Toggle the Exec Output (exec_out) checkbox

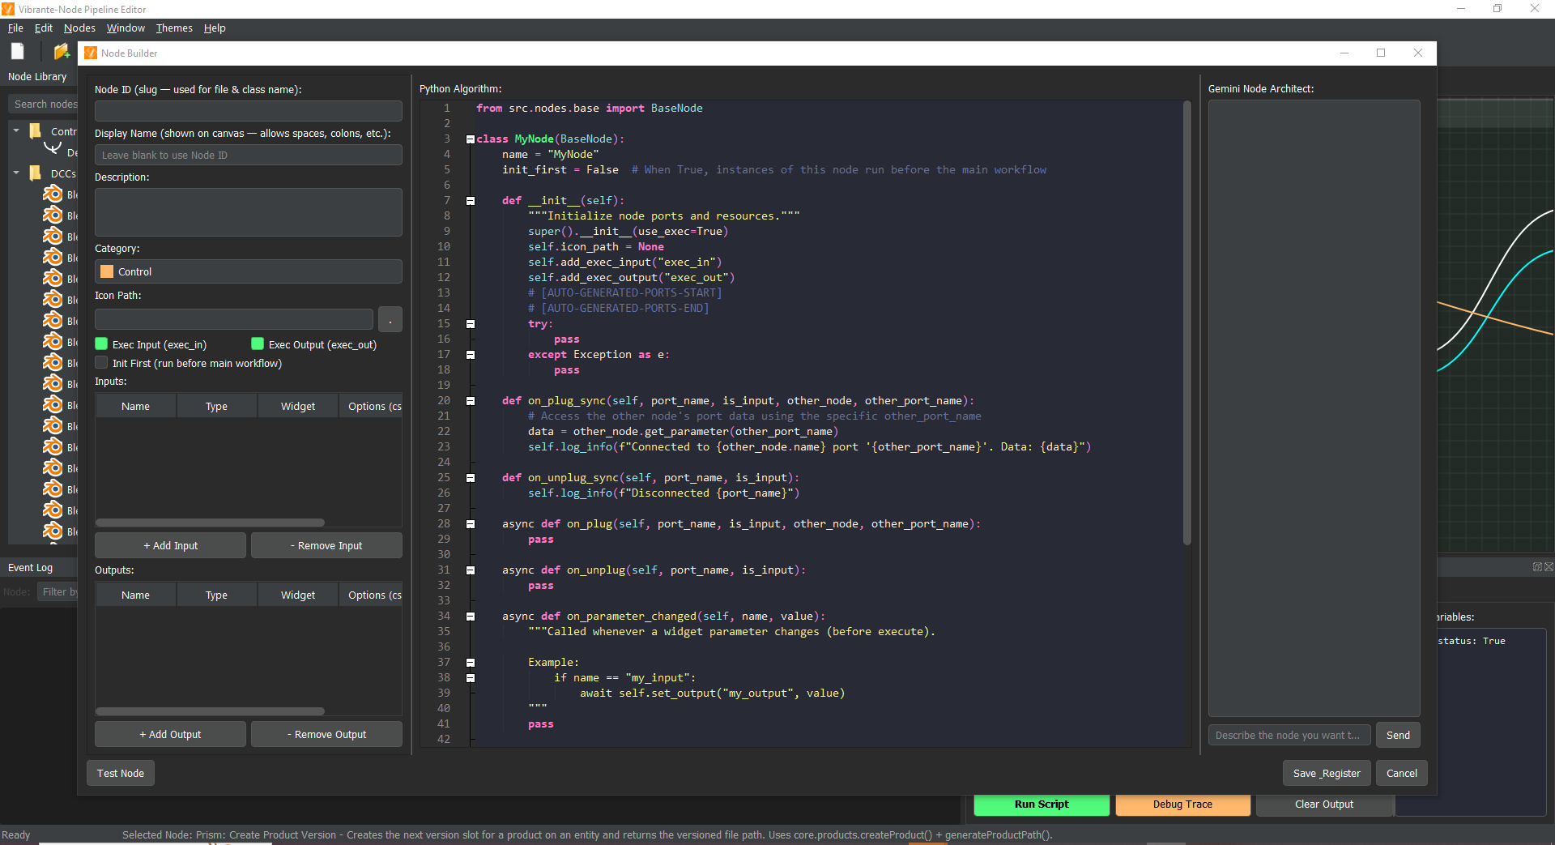258,344
